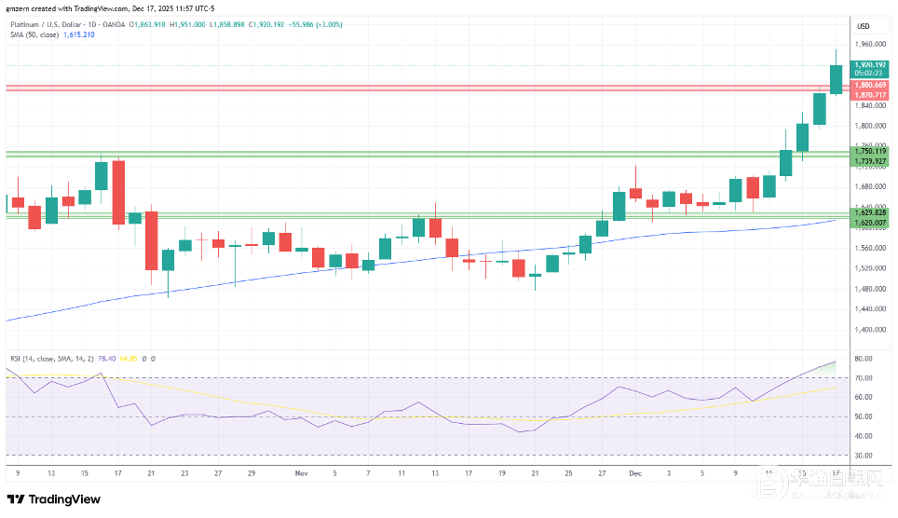Select the SMA (50, close) indicator legend

point(33,34)
